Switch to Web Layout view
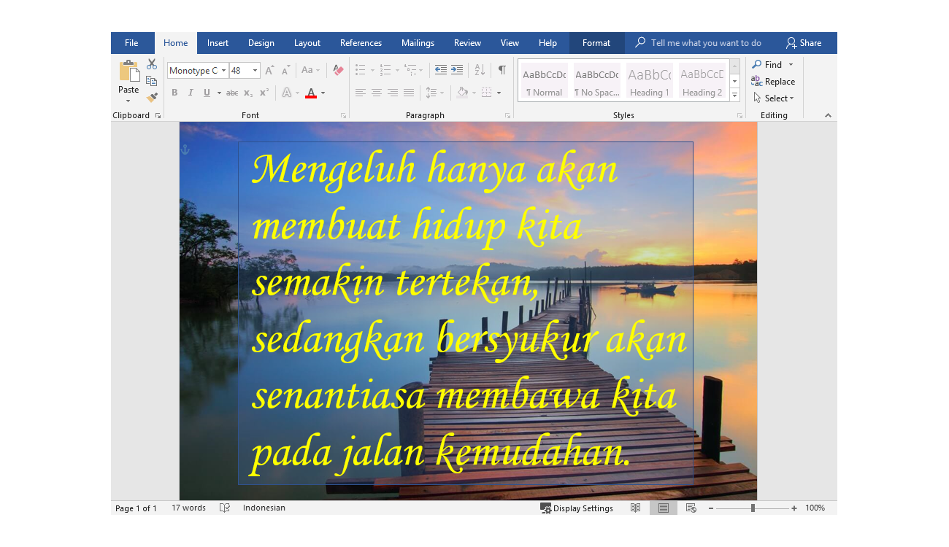 [x=691, y=508]
